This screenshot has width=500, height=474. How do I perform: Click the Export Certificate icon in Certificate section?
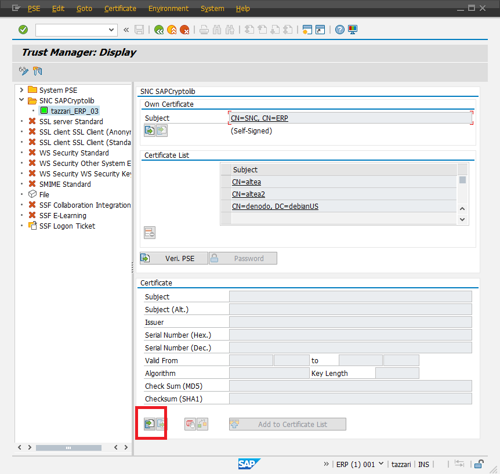161,424
